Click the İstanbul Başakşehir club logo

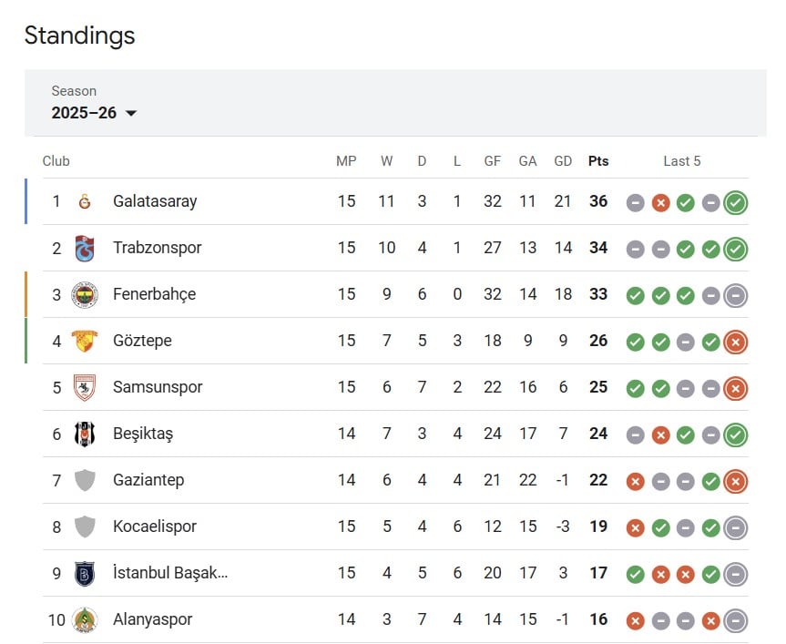(x=85, y=573)
